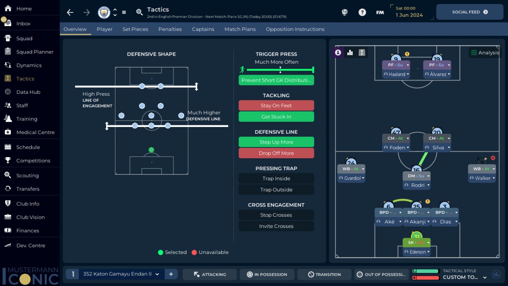Toggle Step Up More defensive line

pos(276,142)
